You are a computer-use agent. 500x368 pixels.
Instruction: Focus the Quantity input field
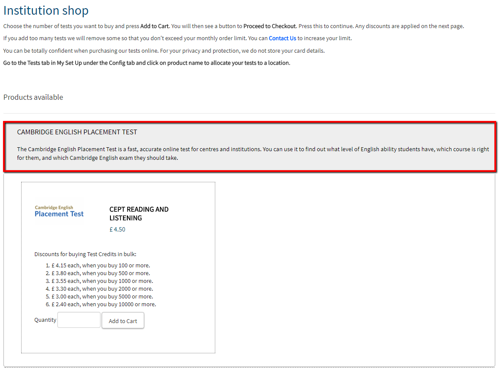[79, 320]
